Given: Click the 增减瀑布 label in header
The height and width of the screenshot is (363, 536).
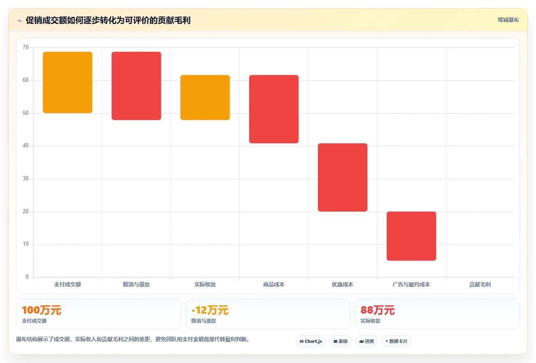Looking at the screenshot, I should coord(508,20).
